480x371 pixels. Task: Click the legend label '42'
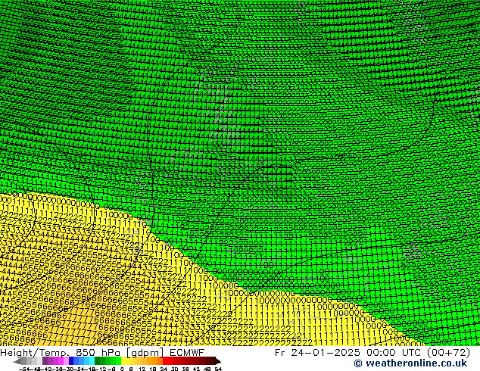[196, 369]
